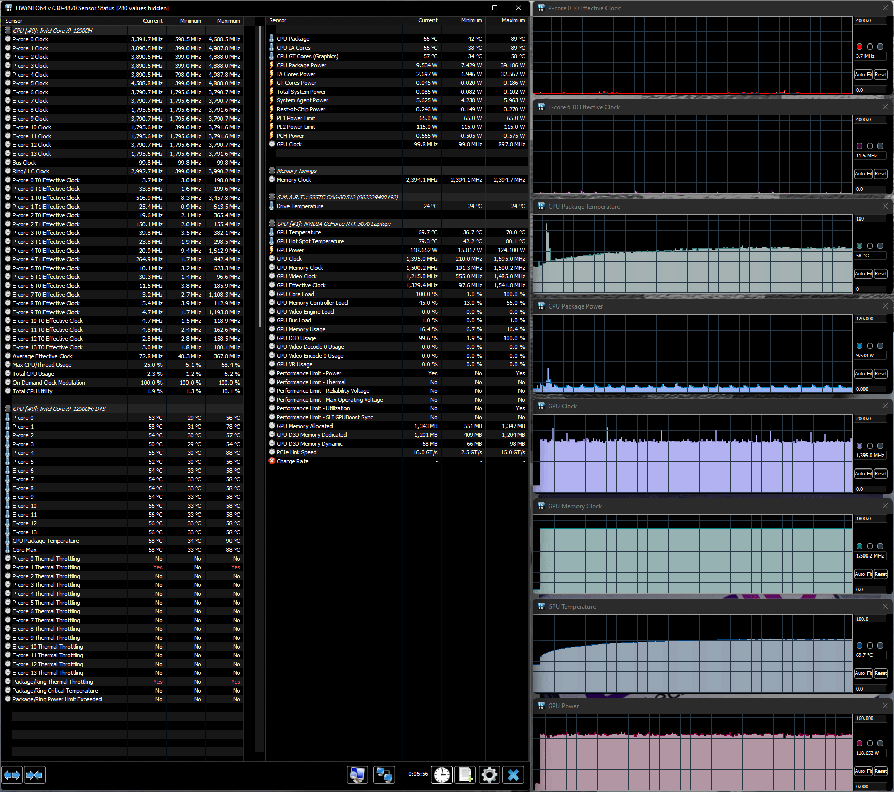Screen dimensions: 894x792
Task: Click the 160.000 maximum field in GPU Power graph
Action: (870, 718)
